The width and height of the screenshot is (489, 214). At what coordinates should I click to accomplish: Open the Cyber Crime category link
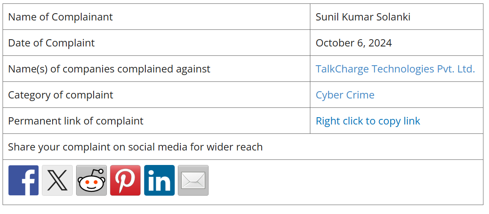[345, 95]
